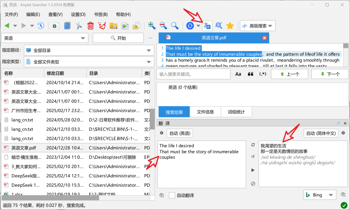Viewport: 350px width, 210px height.
Task: Click the swap languages icon in translation panel
Action: tap(253, 145)
